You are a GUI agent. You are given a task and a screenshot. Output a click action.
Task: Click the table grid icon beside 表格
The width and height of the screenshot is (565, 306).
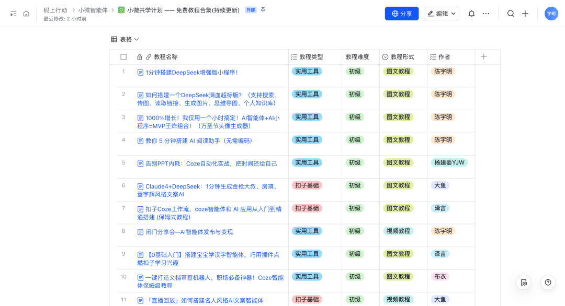tap(114, 39)
